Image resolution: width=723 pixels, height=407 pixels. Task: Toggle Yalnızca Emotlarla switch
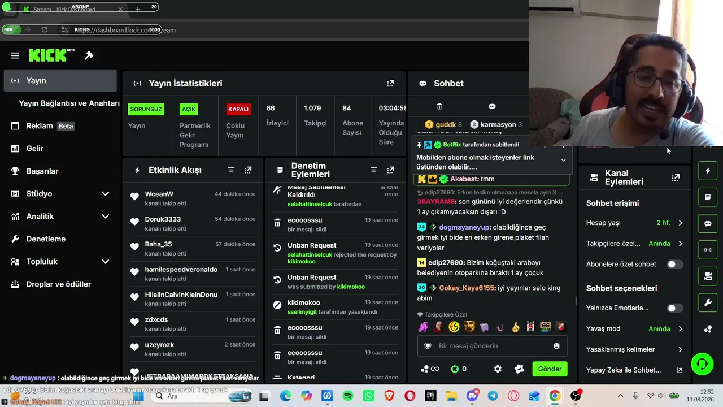pos(675,308)
